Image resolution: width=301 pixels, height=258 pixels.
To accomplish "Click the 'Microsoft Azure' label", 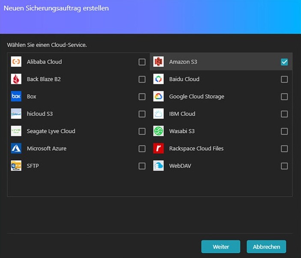I will click(47, 149).
